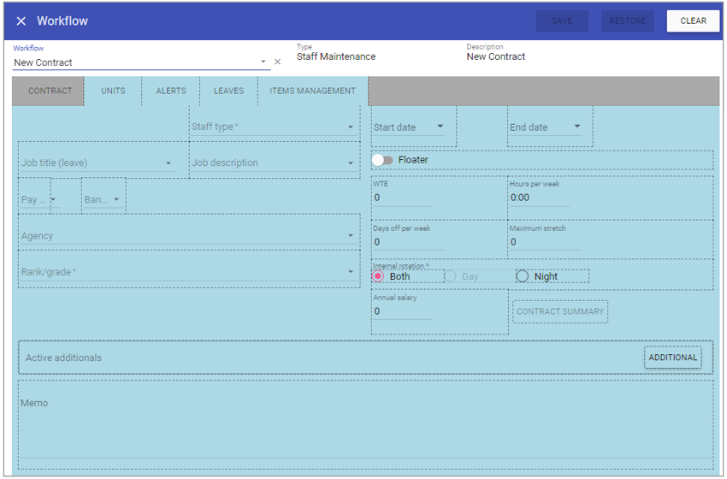The width and height of the screenshot is (727, 479).
Task: Open the Job title (leave) dropdown
Action: 168,163
